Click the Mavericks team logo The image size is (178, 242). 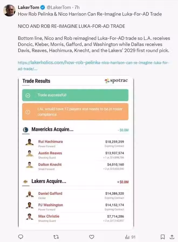[x=26, y=130]
